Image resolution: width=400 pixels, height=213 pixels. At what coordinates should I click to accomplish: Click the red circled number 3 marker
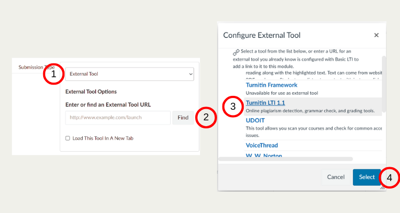233,106
